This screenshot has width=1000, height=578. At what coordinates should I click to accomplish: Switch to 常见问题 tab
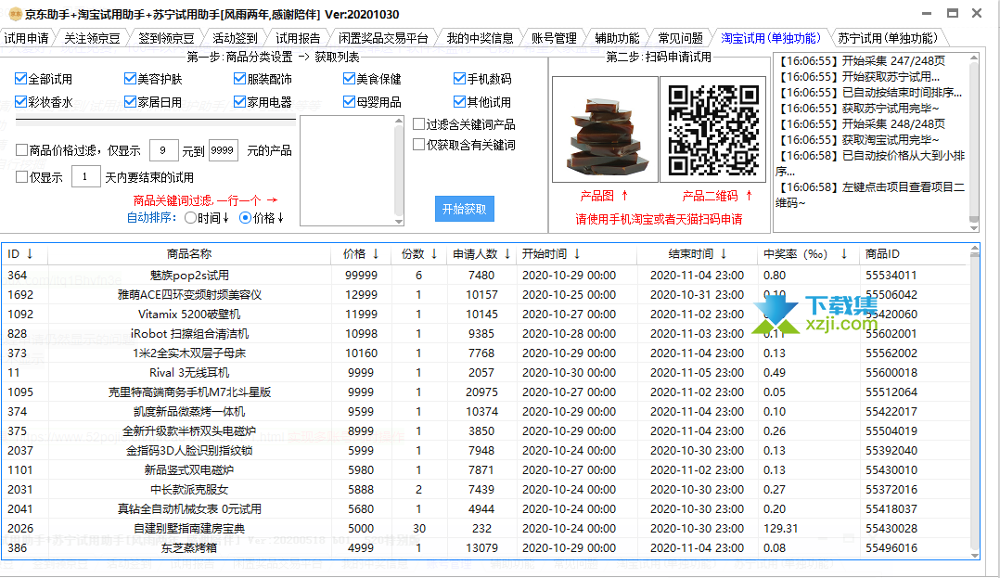[x=680, y=38]
